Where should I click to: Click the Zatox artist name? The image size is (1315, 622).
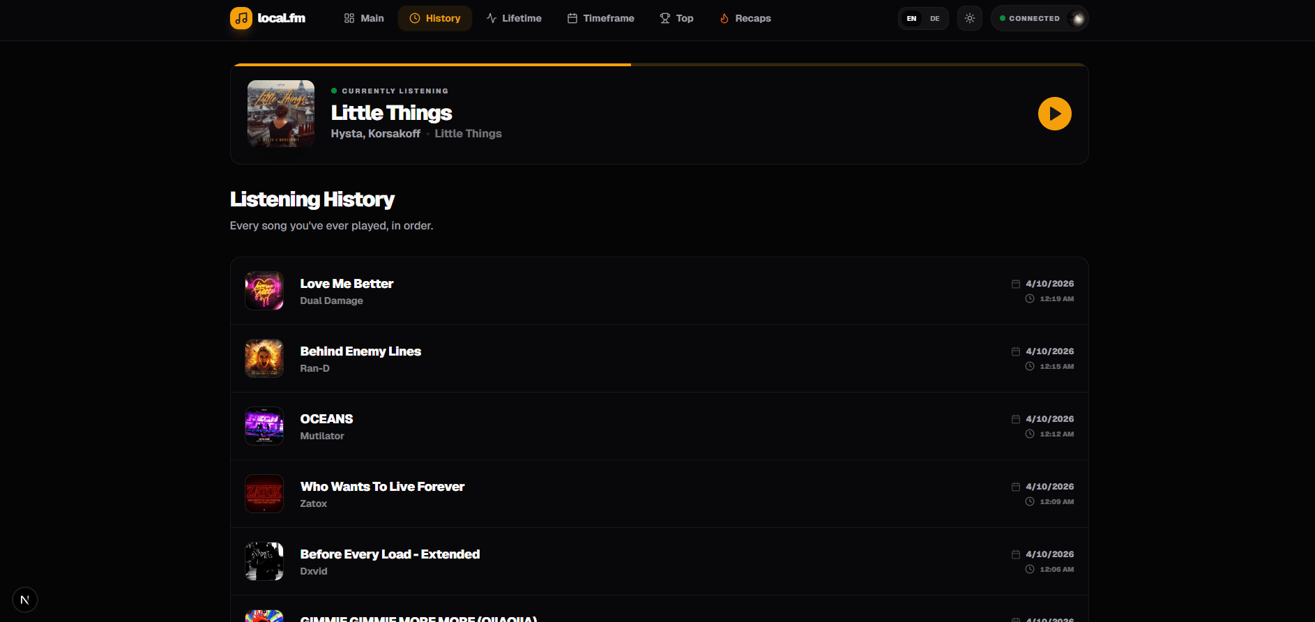click(313, 503)
